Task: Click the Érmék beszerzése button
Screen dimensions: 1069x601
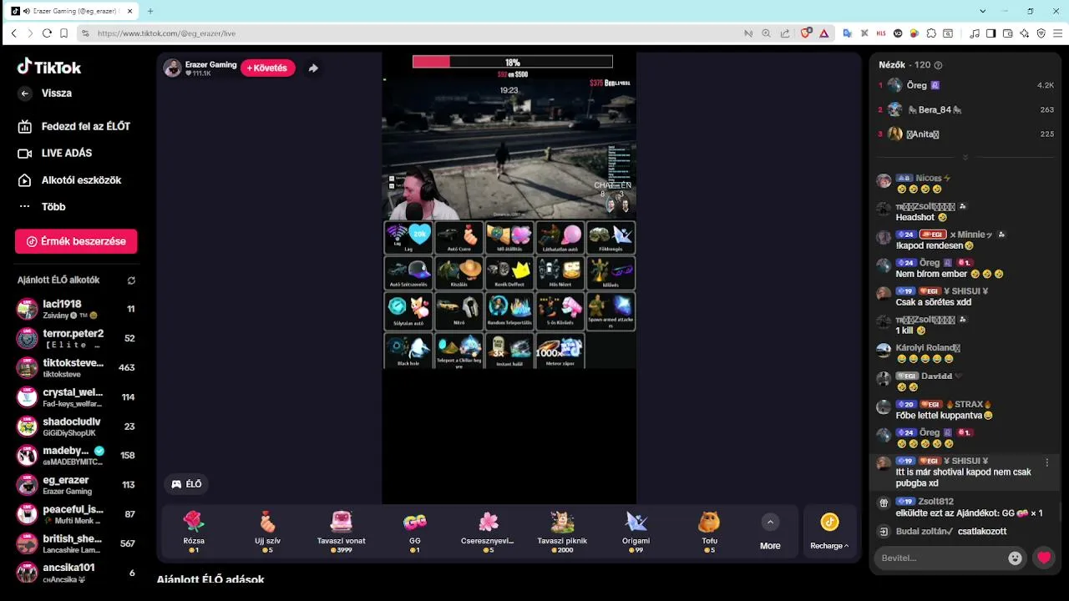Action: (76, 241)
